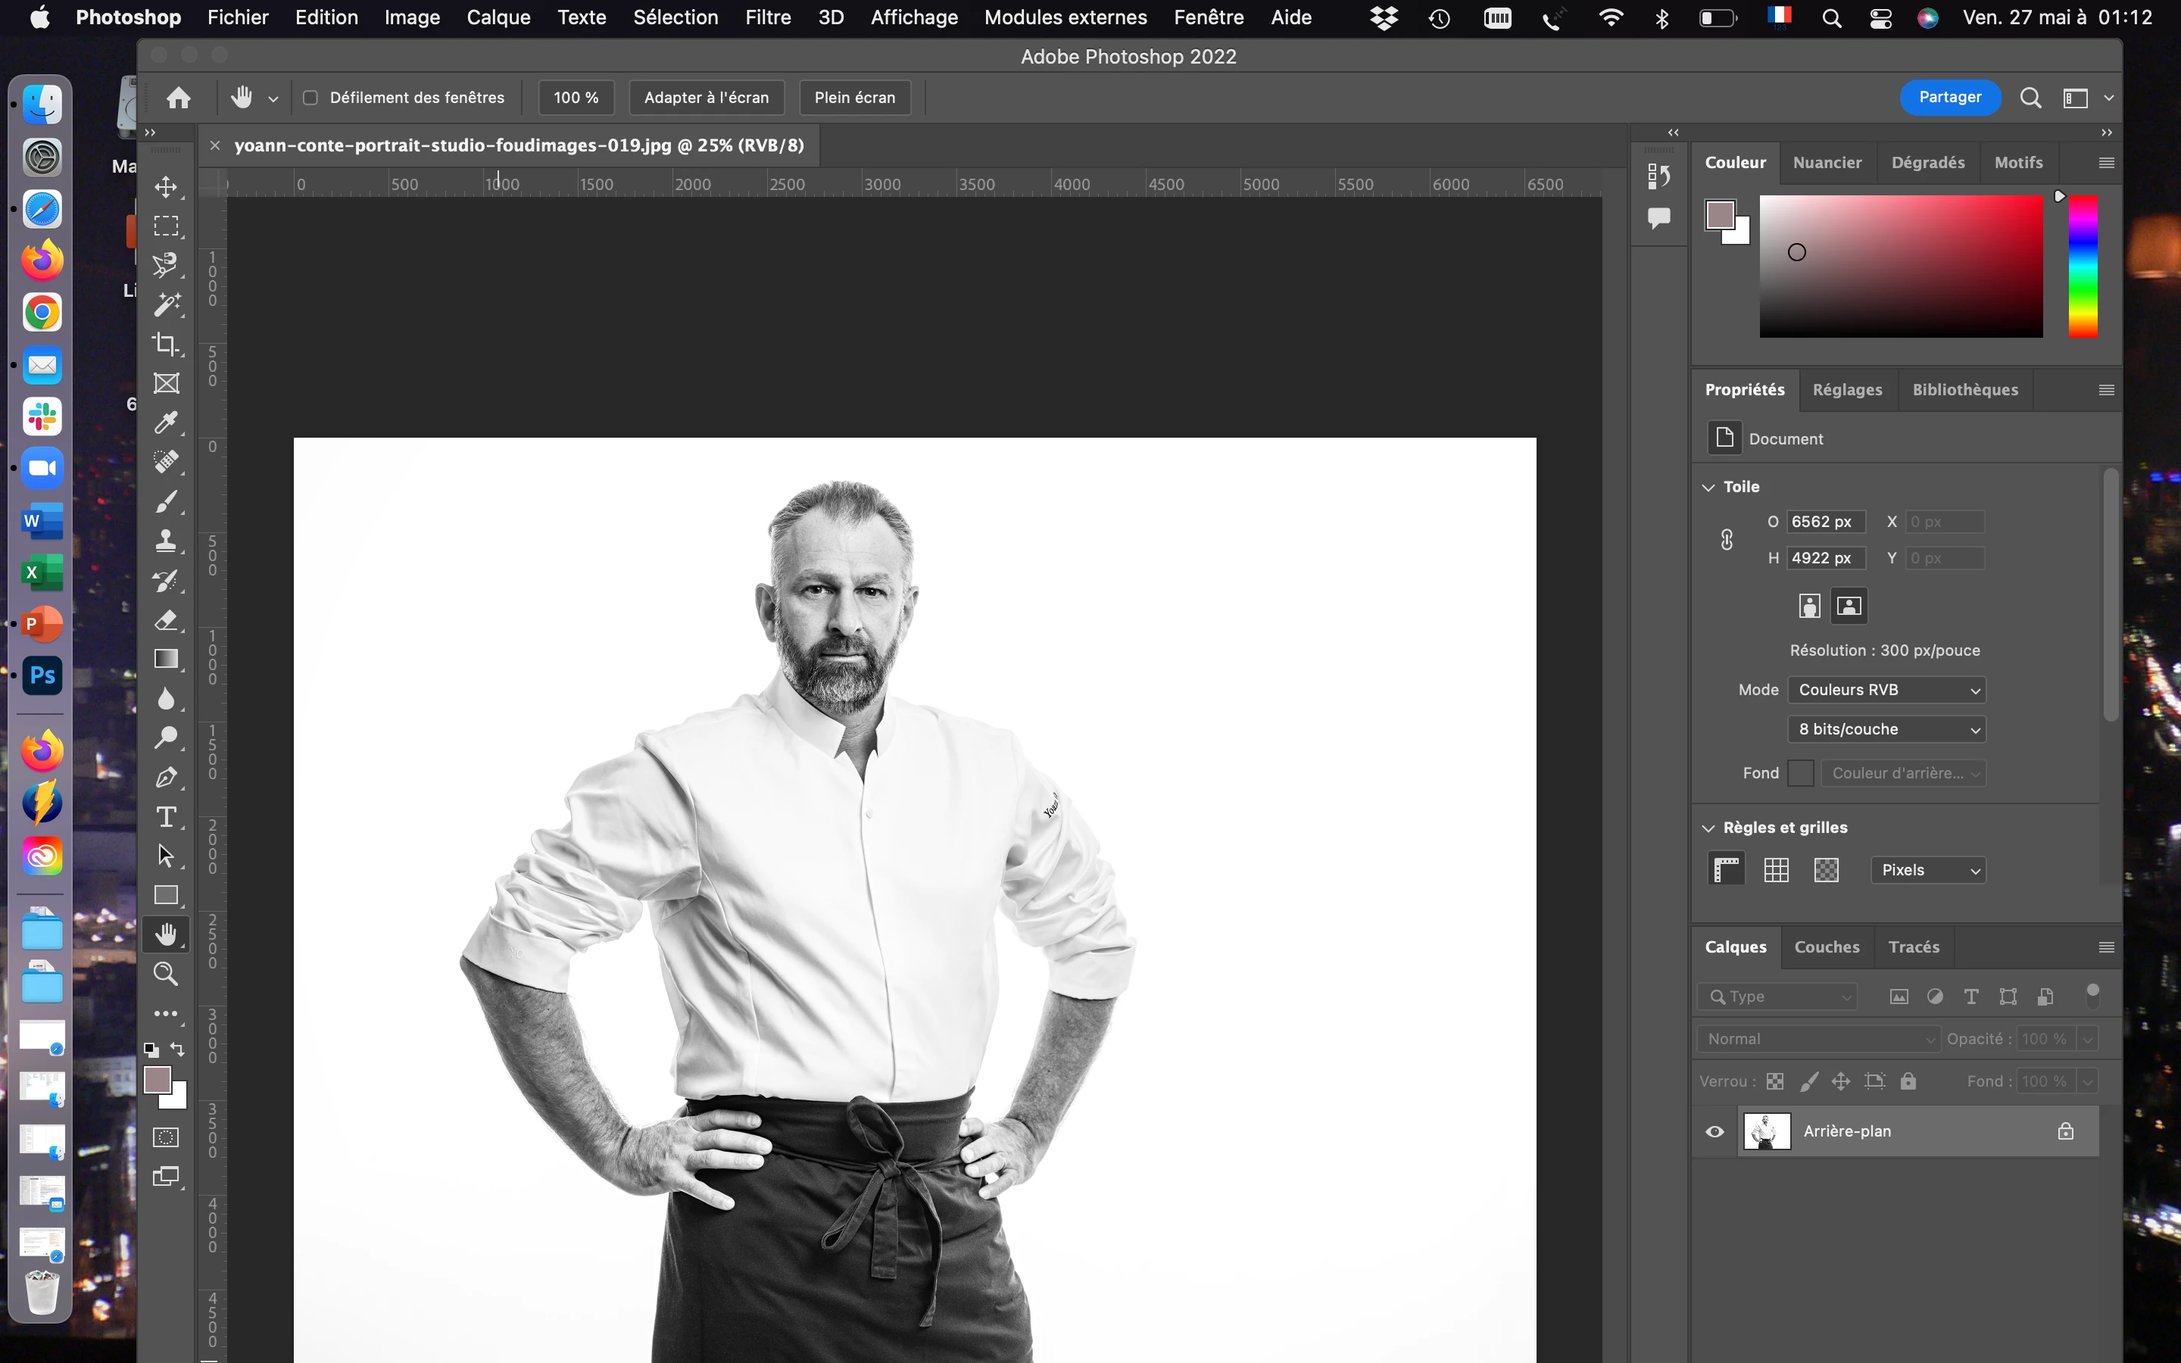The height and width of the screenshot is (1363, 2181).
Task: Select the Eyedropper tool
Action: coord(166,423)
